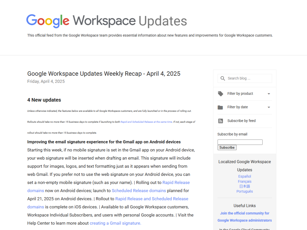Click the Filter by date folder icon

coord(220,107)
